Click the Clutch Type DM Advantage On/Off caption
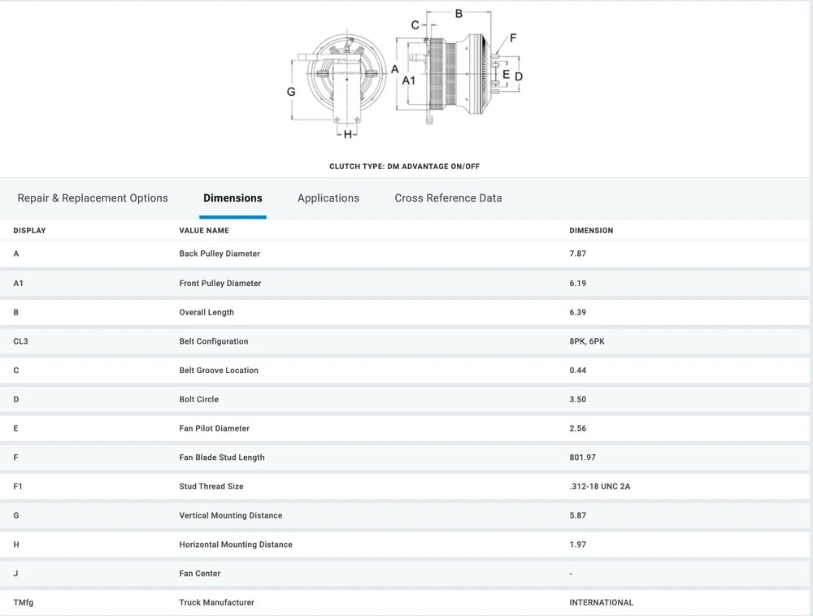This screenshot has height=616, width=813. click(404, 167)
